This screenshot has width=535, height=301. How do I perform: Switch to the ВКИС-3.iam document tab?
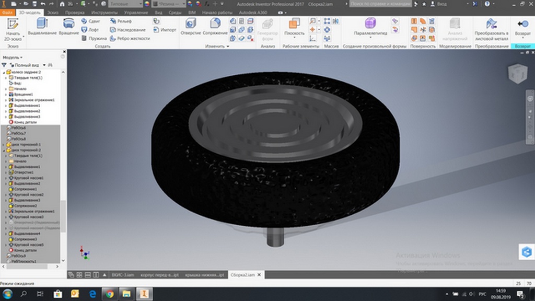[123, 274]
